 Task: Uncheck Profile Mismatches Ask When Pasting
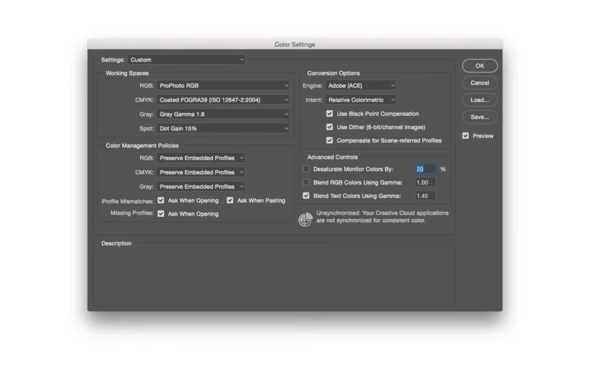230,201
